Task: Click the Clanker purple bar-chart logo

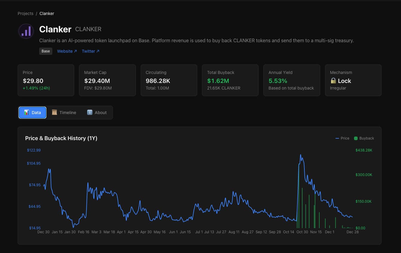Action: pos(26,31)
